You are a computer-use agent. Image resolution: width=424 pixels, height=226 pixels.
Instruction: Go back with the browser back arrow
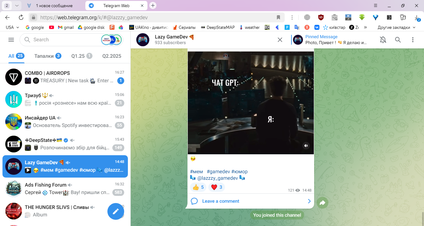point(7,17)
